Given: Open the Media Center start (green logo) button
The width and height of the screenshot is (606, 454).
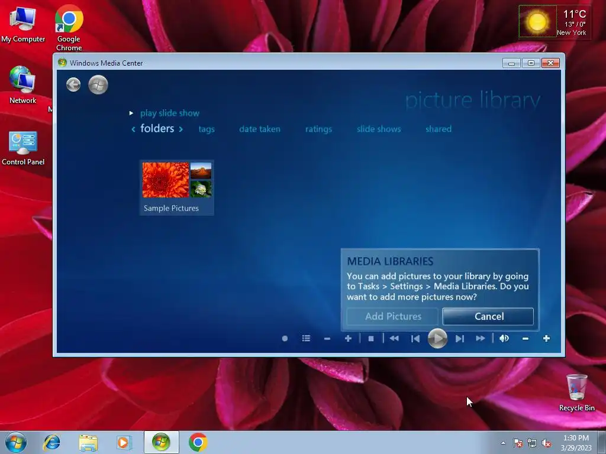Looking at the screenshot, I should point(98,85).
